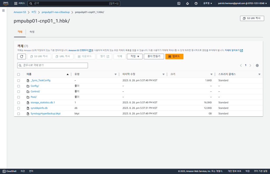Screen dimensions: 270x174
Task: Open 쿠키 기본 설정 in footer
Action: point(260,171)
